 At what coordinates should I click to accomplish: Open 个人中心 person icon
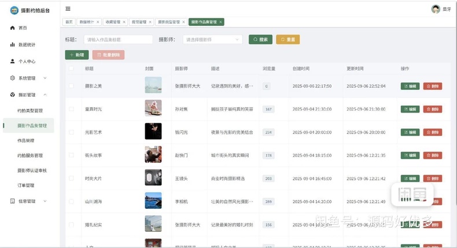coord(12,61)
